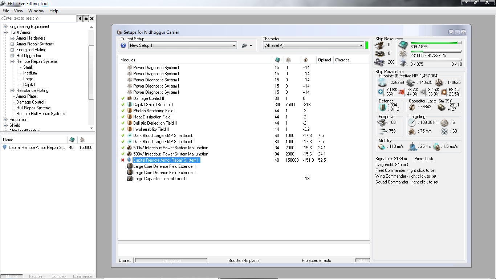This screenshot has width=496, height=279.
Task: Open the Character dropdown showing All level V
Action: pyautogui.click(x=313, y=45)
